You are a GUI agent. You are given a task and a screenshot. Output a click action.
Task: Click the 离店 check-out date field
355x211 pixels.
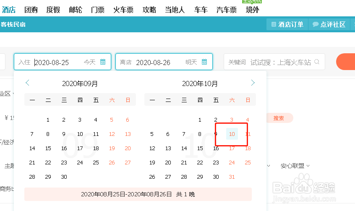point(164,62)
